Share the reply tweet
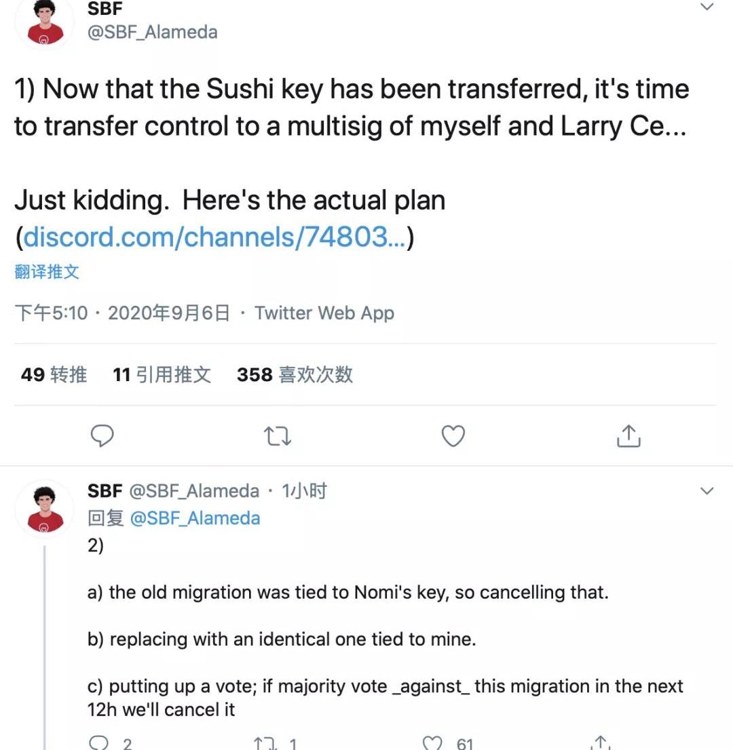Image resolution: width=733 pixels, height=750 pixels. point(599,743)
